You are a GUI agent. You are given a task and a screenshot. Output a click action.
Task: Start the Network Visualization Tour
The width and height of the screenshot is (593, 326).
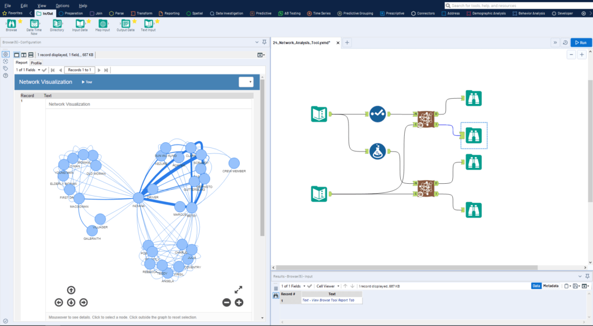[87, 82]
